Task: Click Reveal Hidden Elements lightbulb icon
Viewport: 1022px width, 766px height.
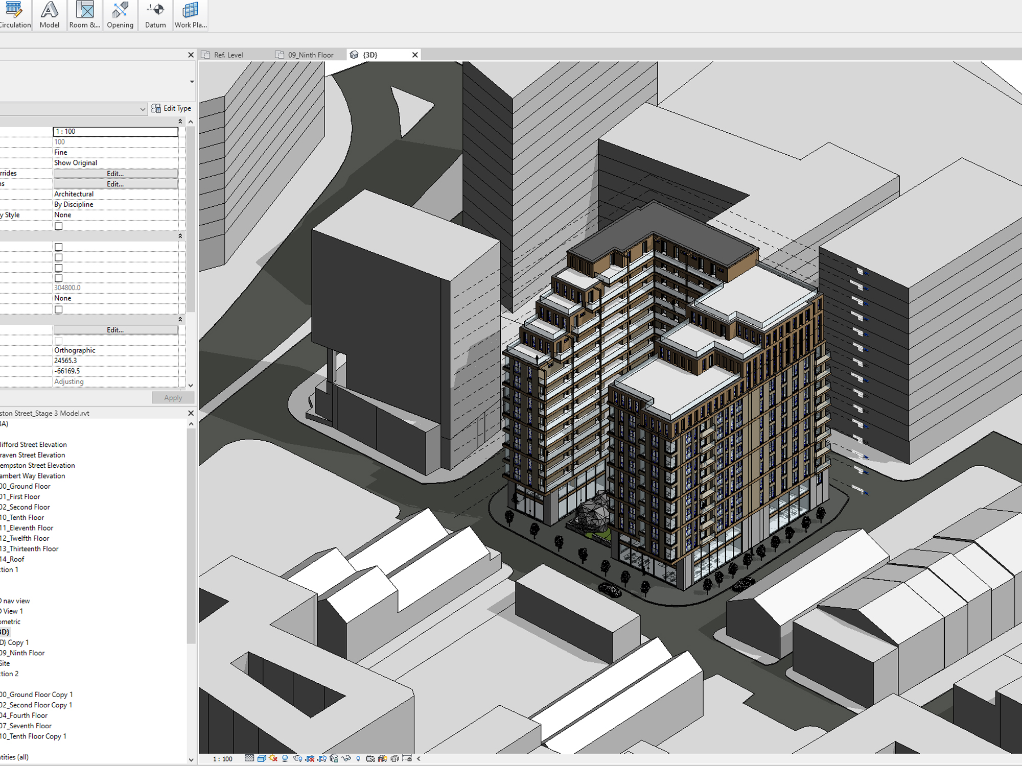Action: [358, 759]
